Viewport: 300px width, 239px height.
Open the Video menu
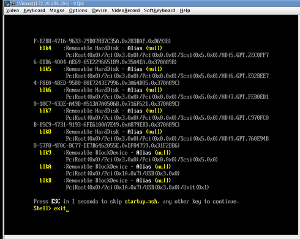click(x=12, y=10)
